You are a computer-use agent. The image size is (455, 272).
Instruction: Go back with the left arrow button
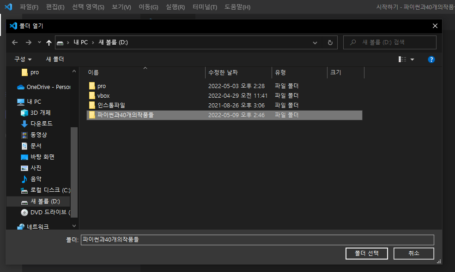15,42
